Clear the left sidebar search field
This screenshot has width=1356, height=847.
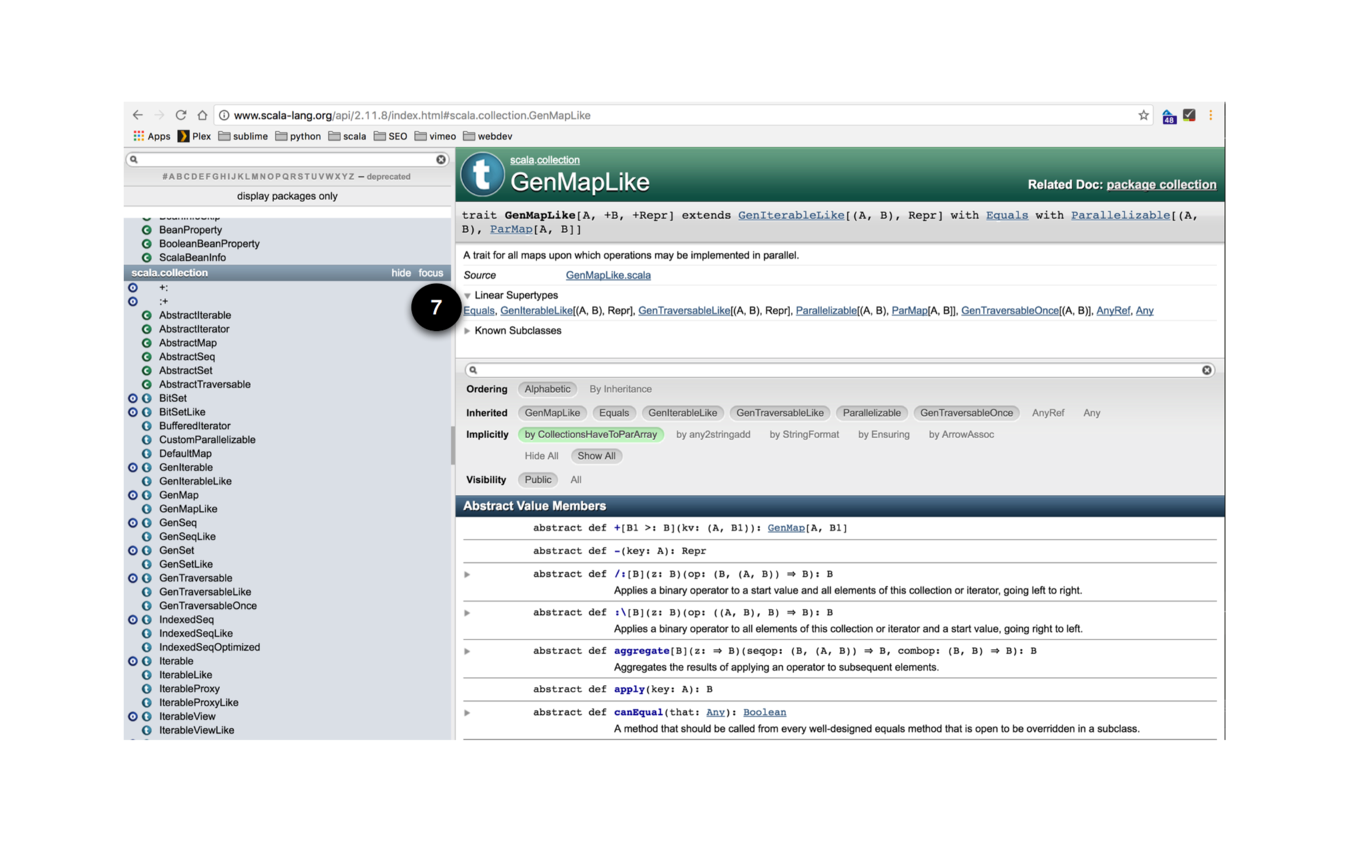(x=440, y=159)
